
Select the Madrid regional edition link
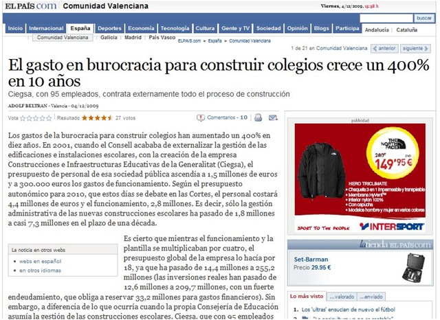coord(133,38)
